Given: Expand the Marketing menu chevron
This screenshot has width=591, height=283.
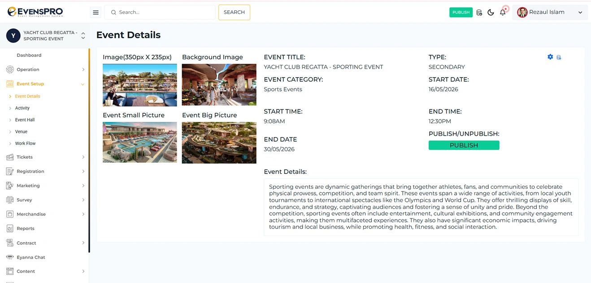Looking at the screenshot, I should [x=83, y=186].
